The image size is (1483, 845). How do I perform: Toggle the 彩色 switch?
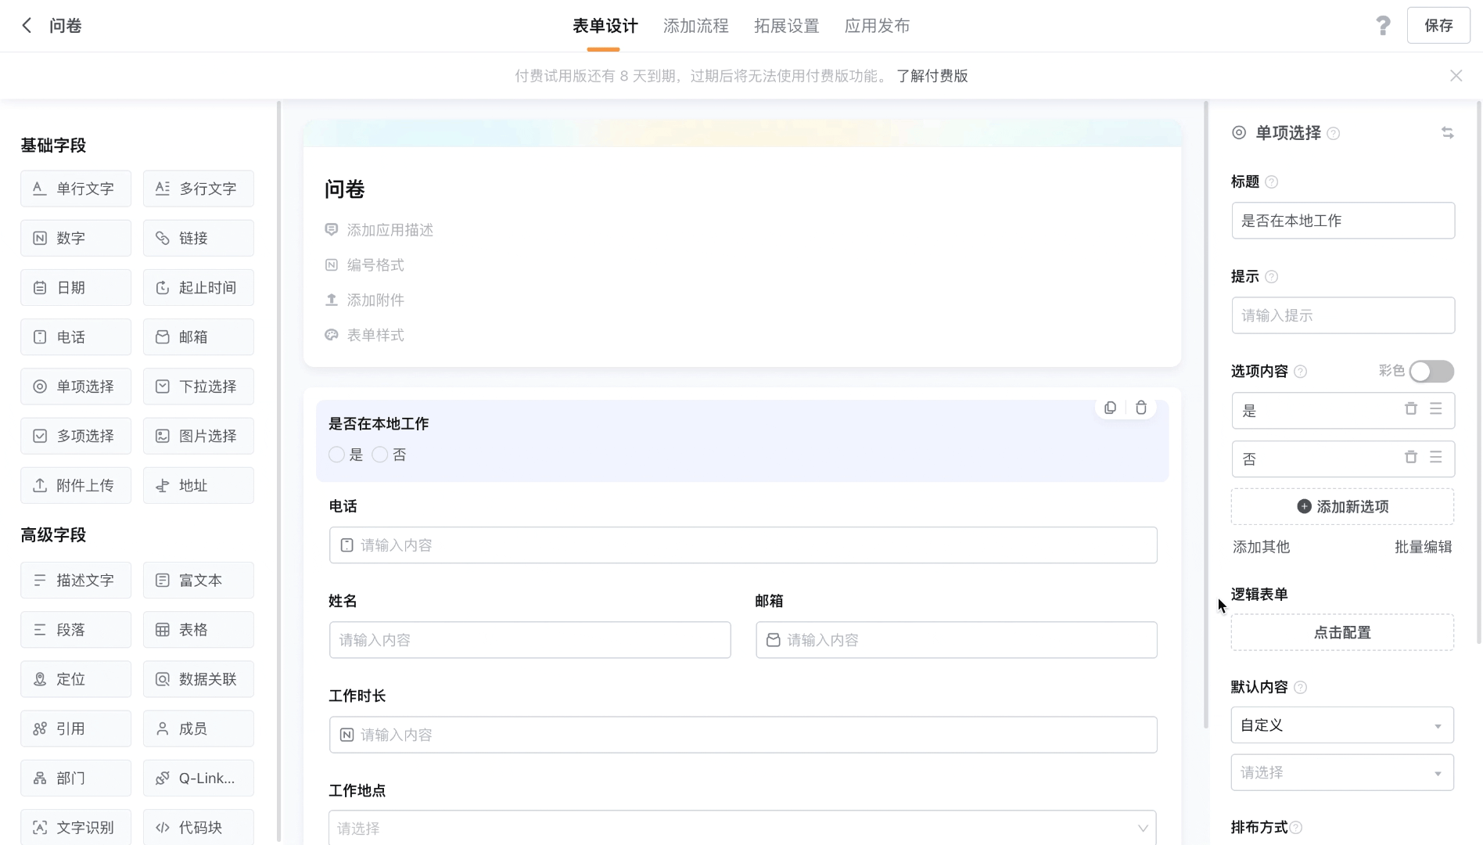1431,372
